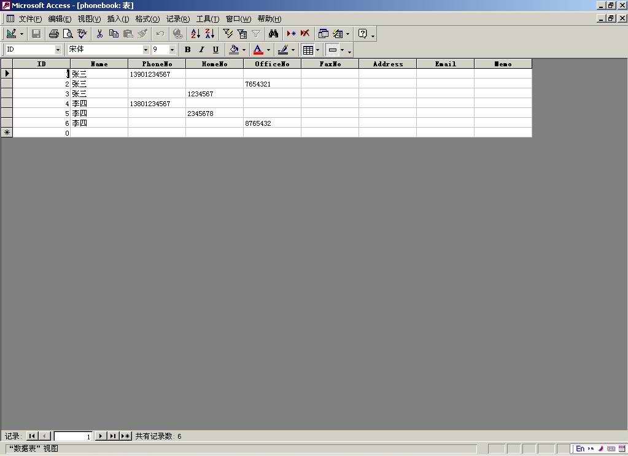Toggle Italic formatting

click(201, 50)
